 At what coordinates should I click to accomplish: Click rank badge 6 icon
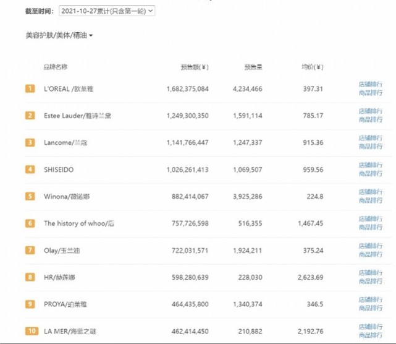[30, 223]
